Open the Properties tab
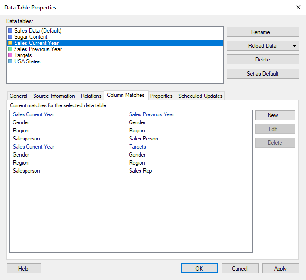This screenshot has width=306, height=280. [161, 96]
